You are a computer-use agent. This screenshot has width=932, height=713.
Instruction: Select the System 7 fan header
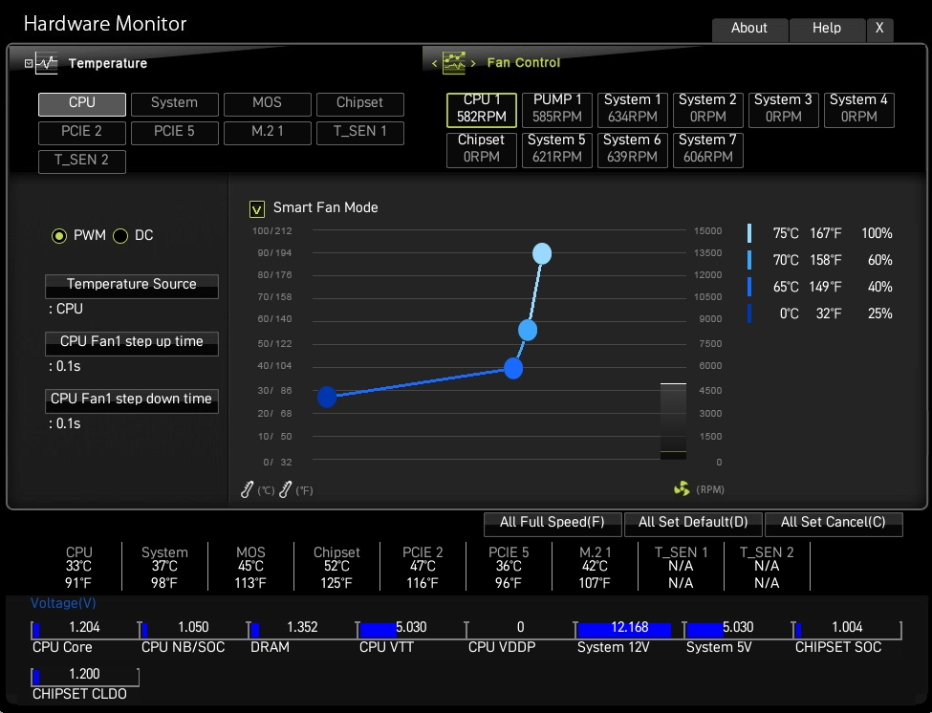point(708,150)
